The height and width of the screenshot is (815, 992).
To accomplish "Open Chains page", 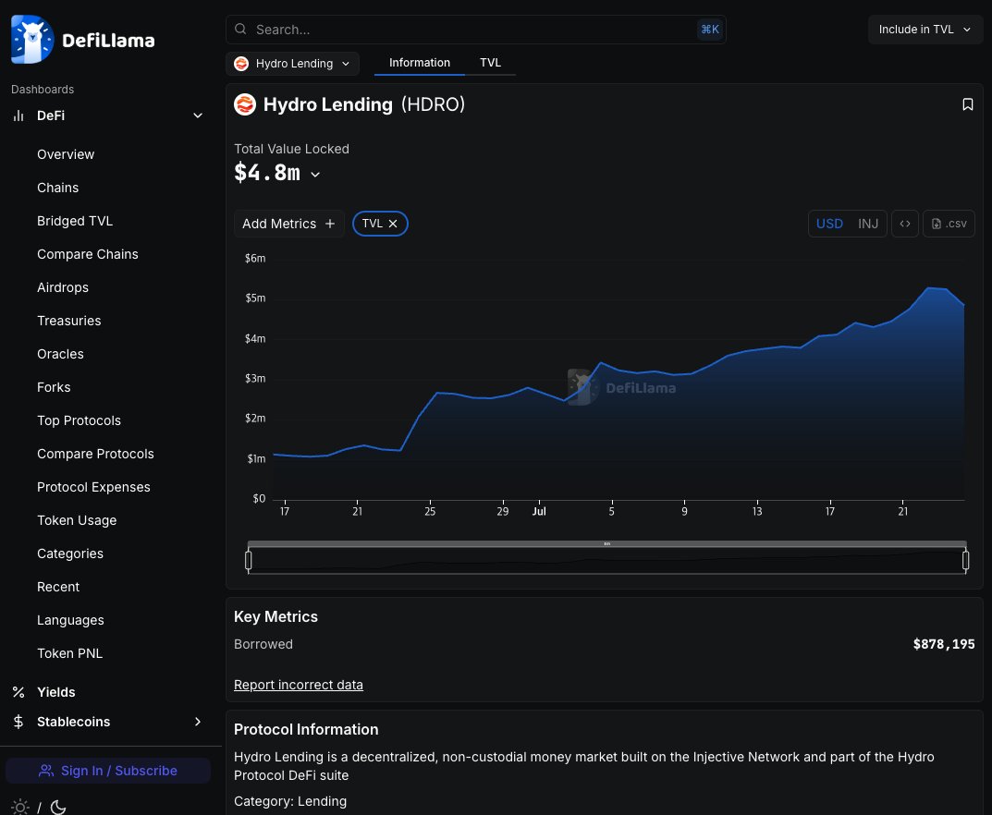I will (x=57, y=188).
